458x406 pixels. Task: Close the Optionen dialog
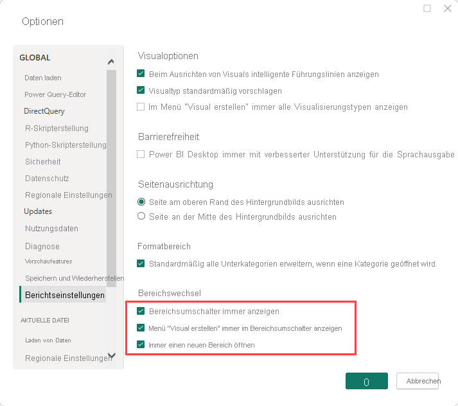pos(448,8)
